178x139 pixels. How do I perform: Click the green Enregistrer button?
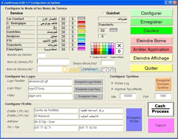point(151,22)
